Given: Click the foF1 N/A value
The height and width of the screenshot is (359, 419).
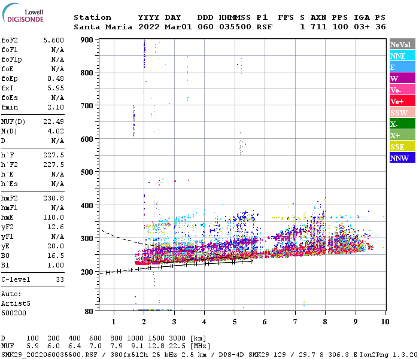Looking at the screenshot, I should point(57,50).
